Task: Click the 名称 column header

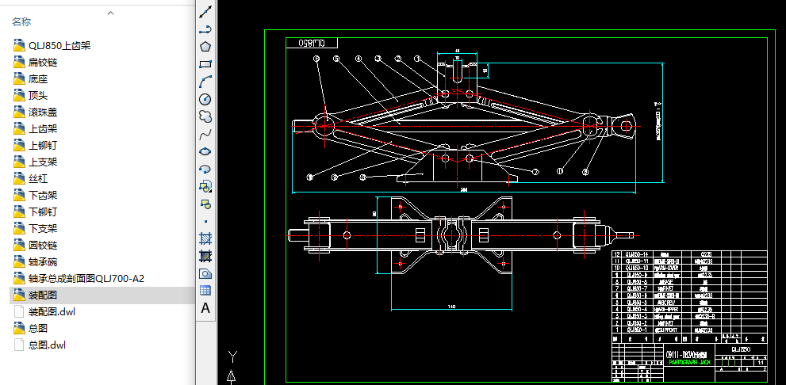Action: (x=21, y=22)
